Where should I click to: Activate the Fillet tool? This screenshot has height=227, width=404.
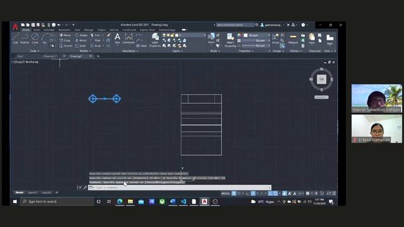click(95, 40)
